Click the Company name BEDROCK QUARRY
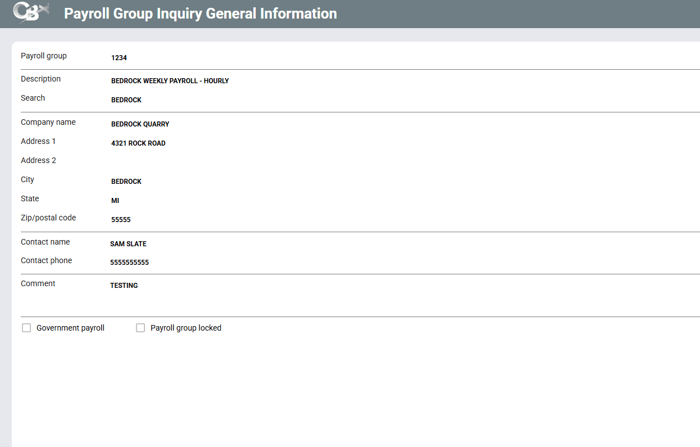Image resolution: width=700 pixels, height=447 pixels. pyautogui.click(x=140, y=124)
